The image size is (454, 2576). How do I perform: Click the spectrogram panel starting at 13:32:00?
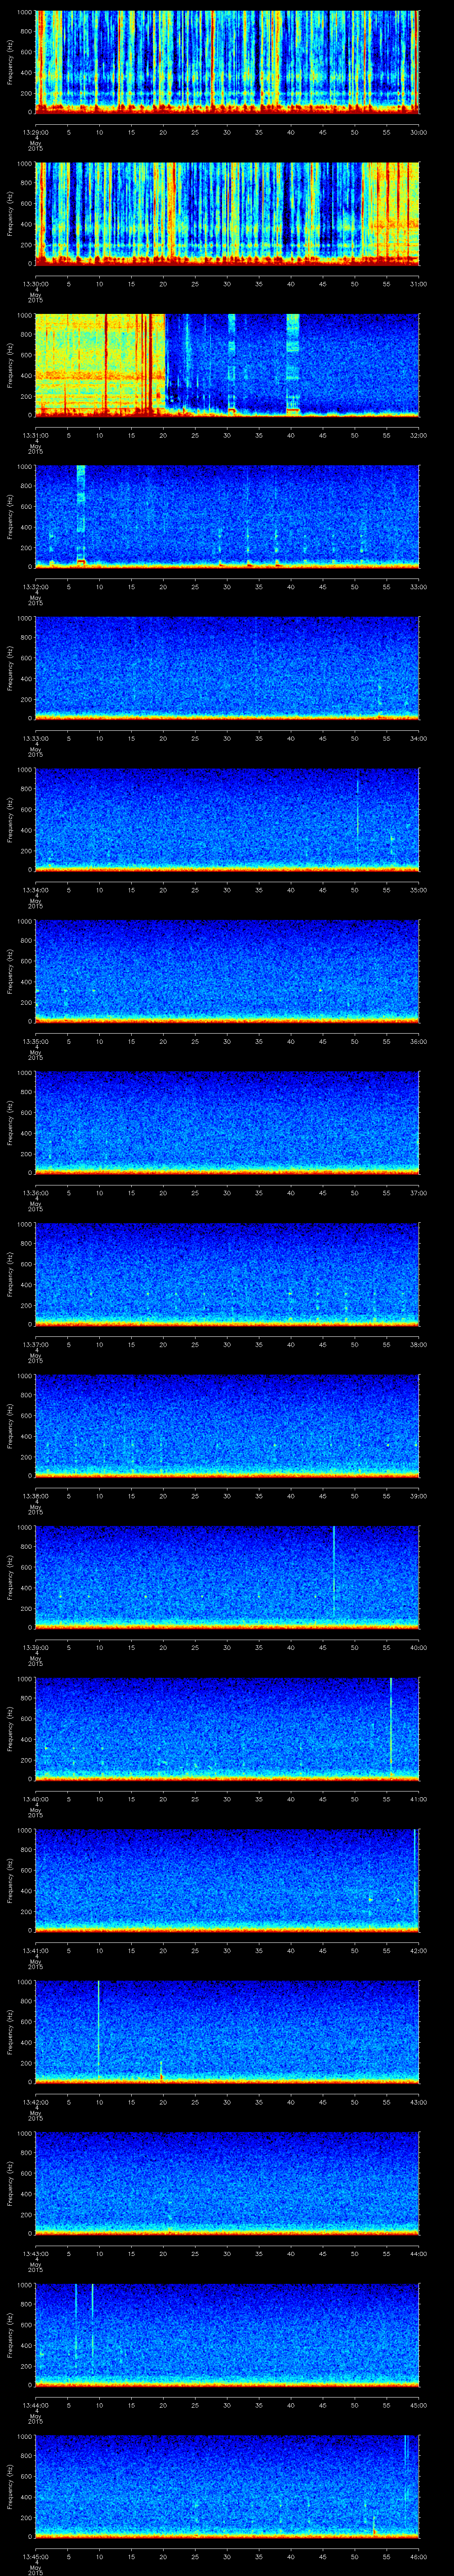(227, 517)
